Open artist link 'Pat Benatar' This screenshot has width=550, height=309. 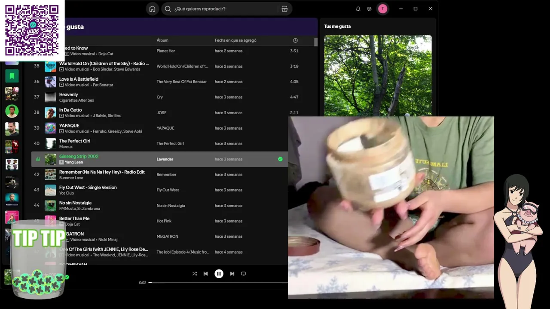[103, 85]
